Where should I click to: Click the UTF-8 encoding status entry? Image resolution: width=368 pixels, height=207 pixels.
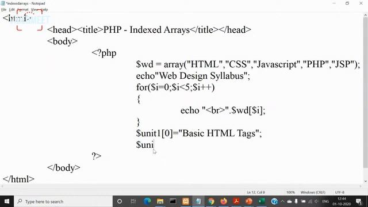[x=340, y=192]
